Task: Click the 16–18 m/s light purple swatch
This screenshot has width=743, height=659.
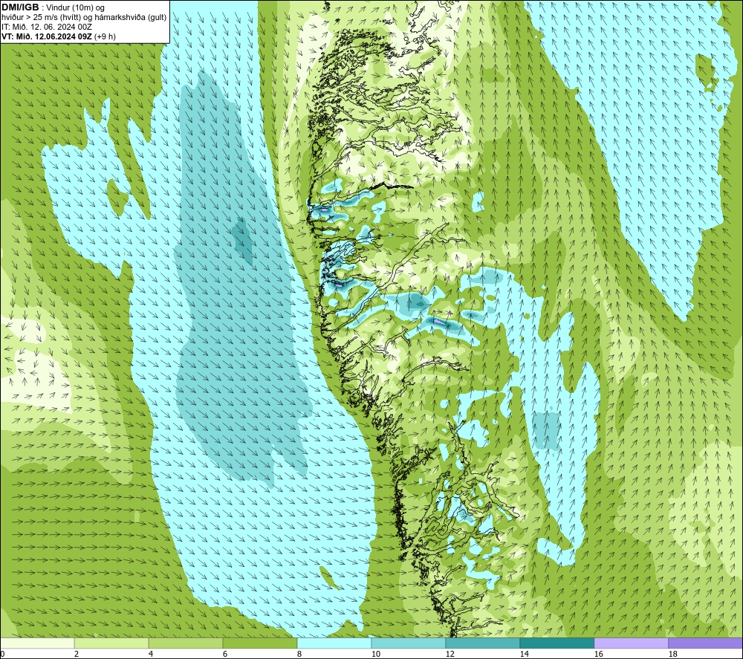Action: point(631,643)
